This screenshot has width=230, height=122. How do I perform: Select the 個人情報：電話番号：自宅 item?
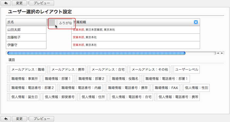coord(130,97)
